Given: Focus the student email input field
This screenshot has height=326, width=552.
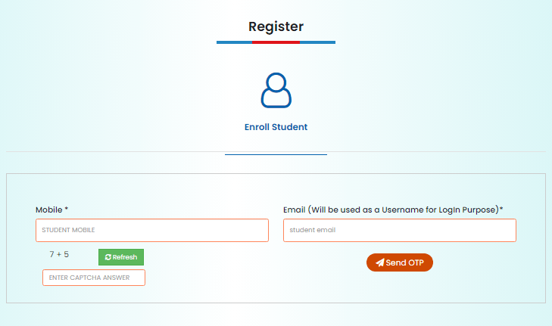Looking at the screenshot, I should coord(399,230).
